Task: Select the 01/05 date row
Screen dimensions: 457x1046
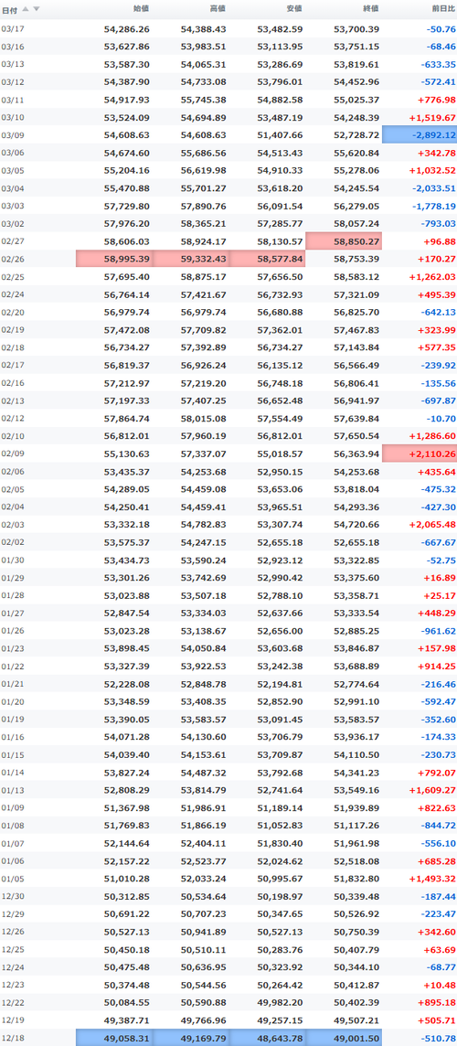Action: click(x=228, y=878)
